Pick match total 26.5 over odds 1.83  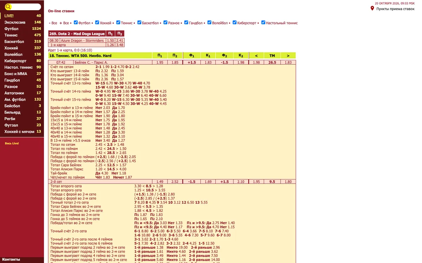(x=288, y=62)
